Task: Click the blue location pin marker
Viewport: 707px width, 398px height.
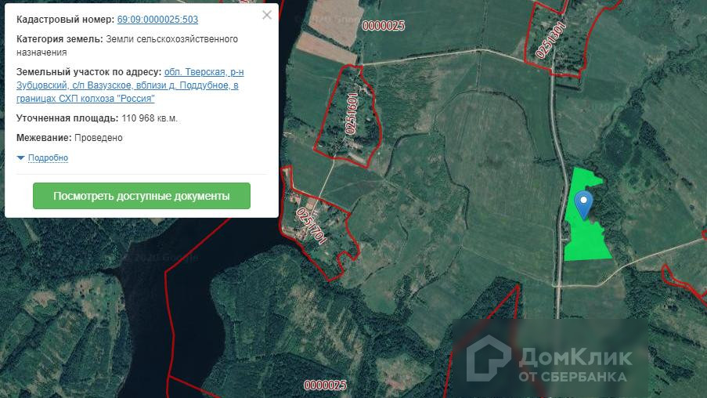Action: [583, 204]
